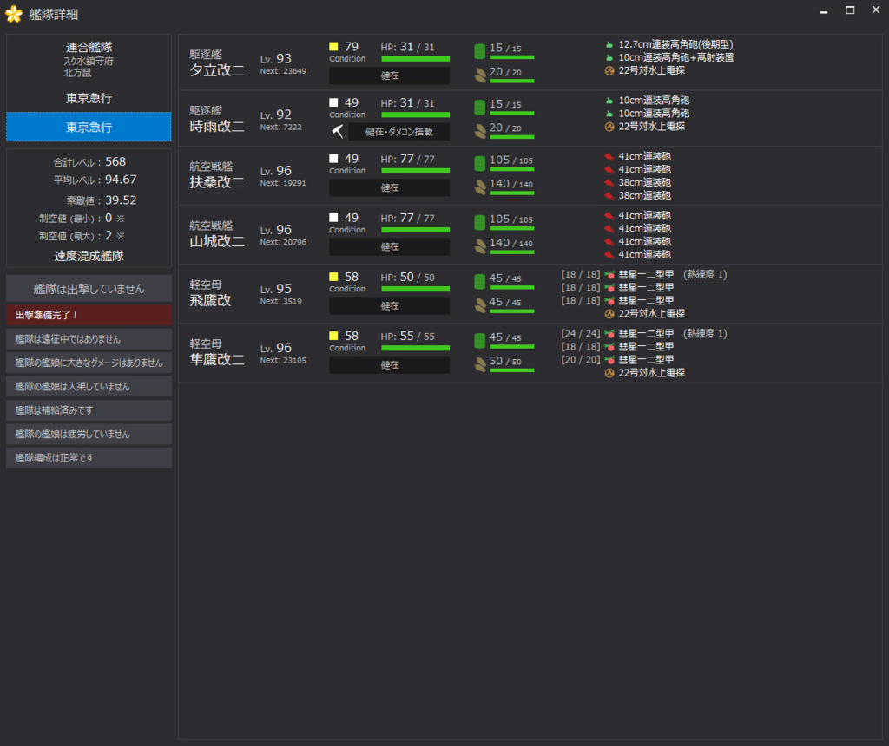This screenshot has width=889, height=746.
Task: Click the damage control hammer icon for 時雨改二
Action: point(338,131)
